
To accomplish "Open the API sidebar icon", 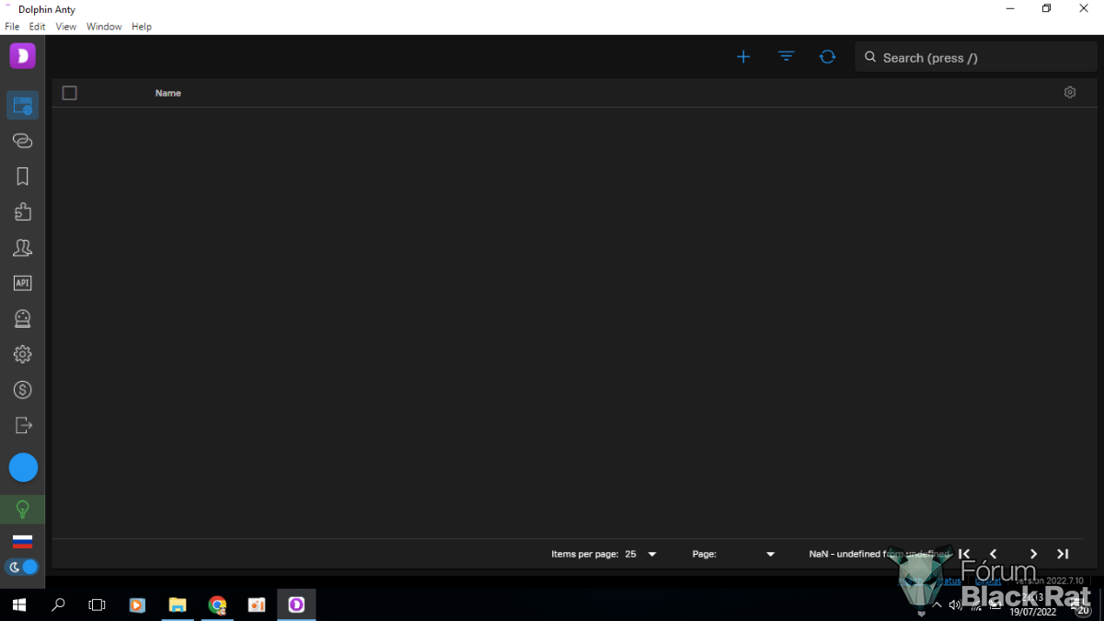I will tap(23, 283).
